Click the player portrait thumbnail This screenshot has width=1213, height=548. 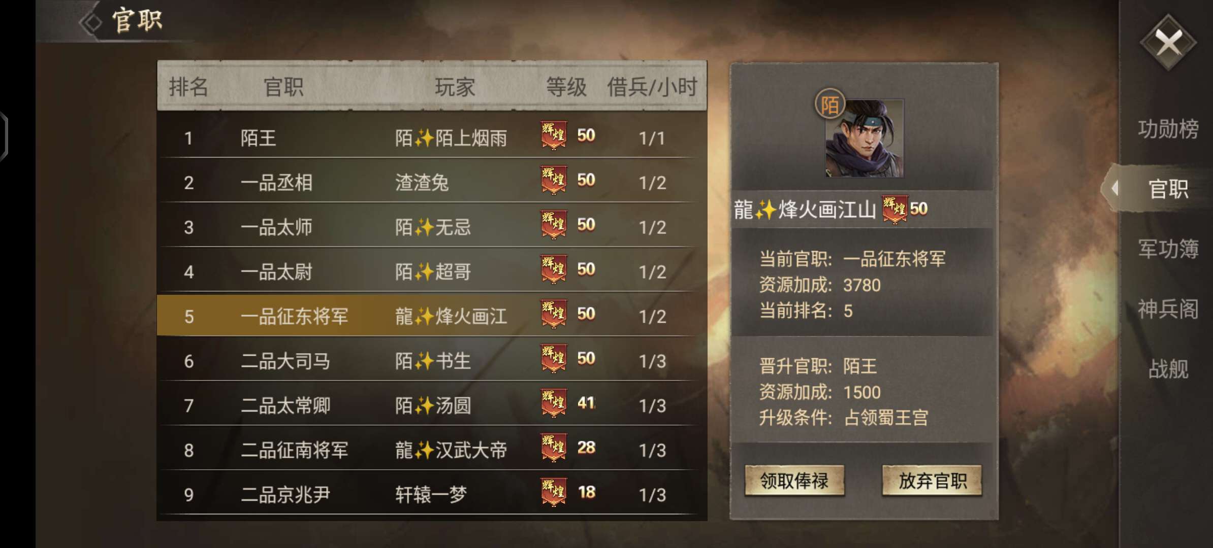pyautogui.click(x=864, y=138)
